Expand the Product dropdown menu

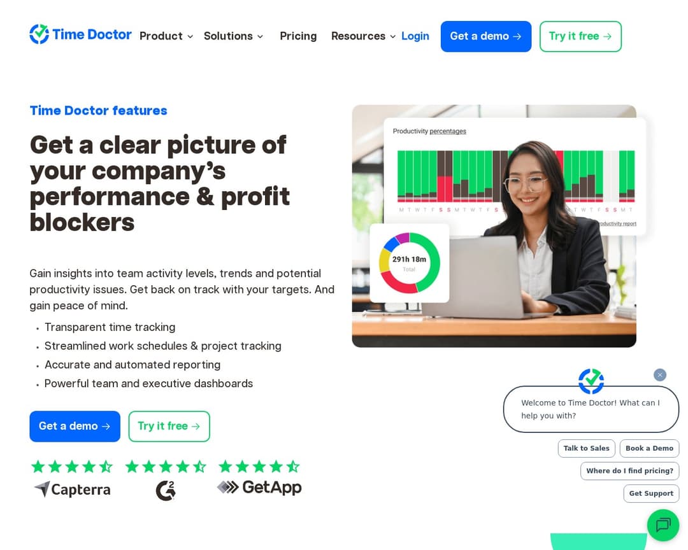[166, 36]
